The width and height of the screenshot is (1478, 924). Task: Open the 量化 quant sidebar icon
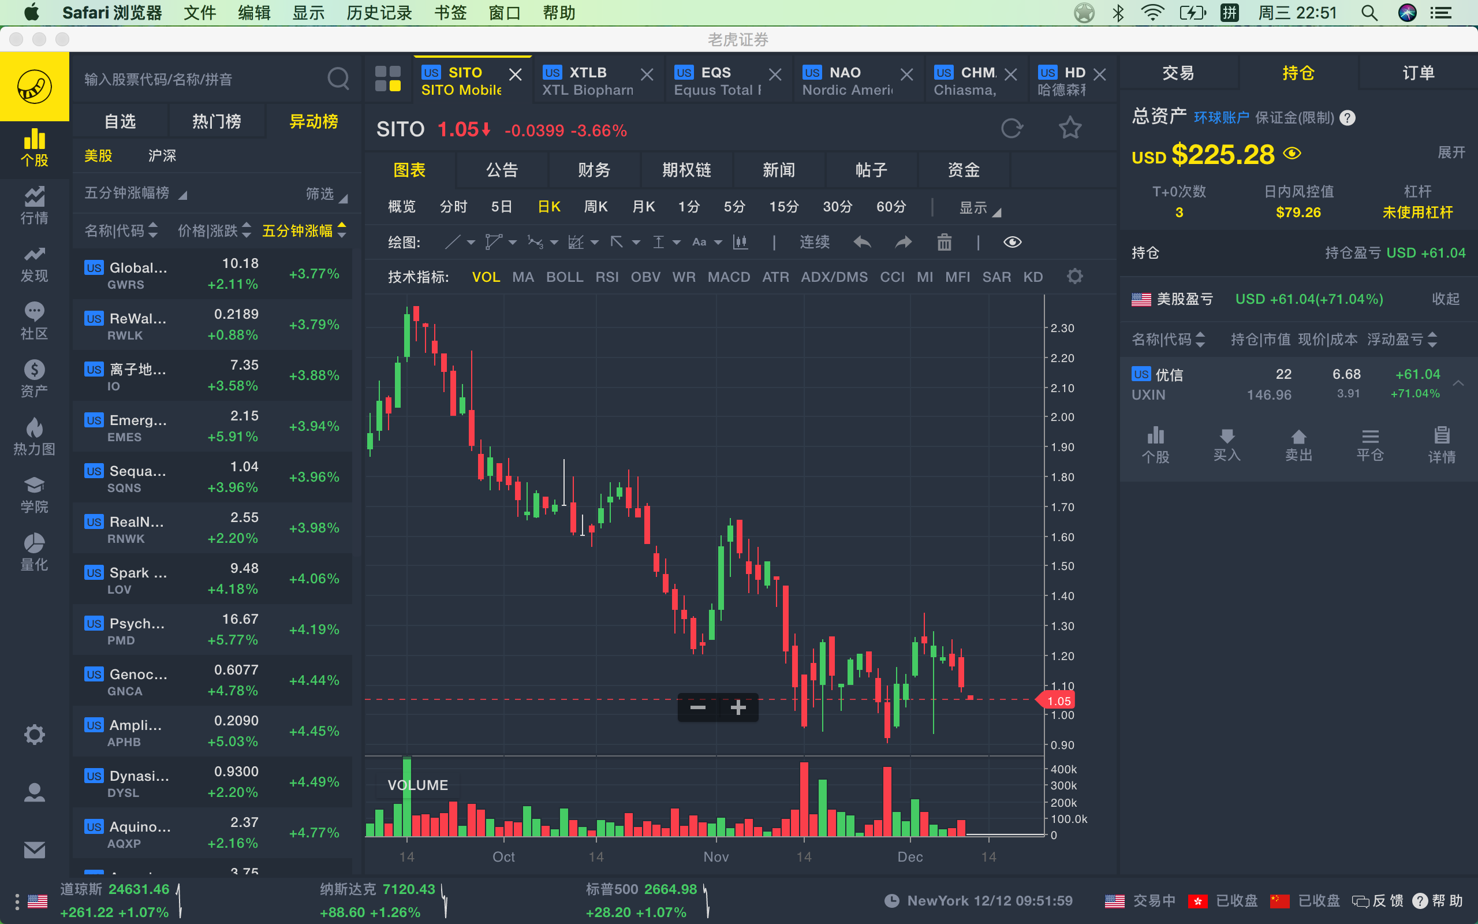[34, 553]
